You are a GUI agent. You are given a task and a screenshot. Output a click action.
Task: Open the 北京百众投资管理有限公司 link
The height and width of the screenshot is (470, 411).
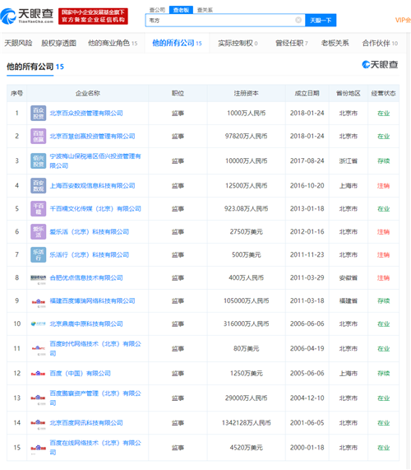[86, 114]
